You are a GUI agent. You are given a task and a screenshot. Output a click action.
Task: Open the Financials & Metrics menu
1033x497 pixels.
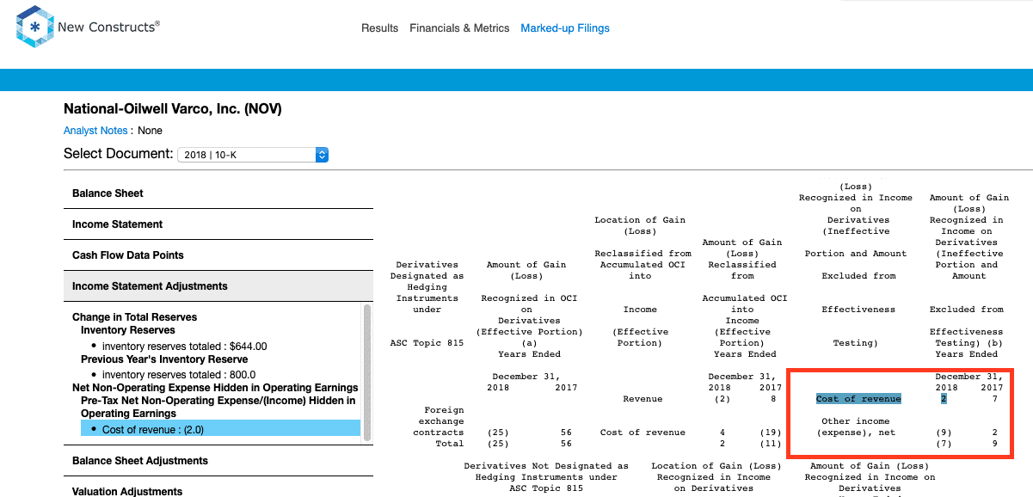point(459,28)
